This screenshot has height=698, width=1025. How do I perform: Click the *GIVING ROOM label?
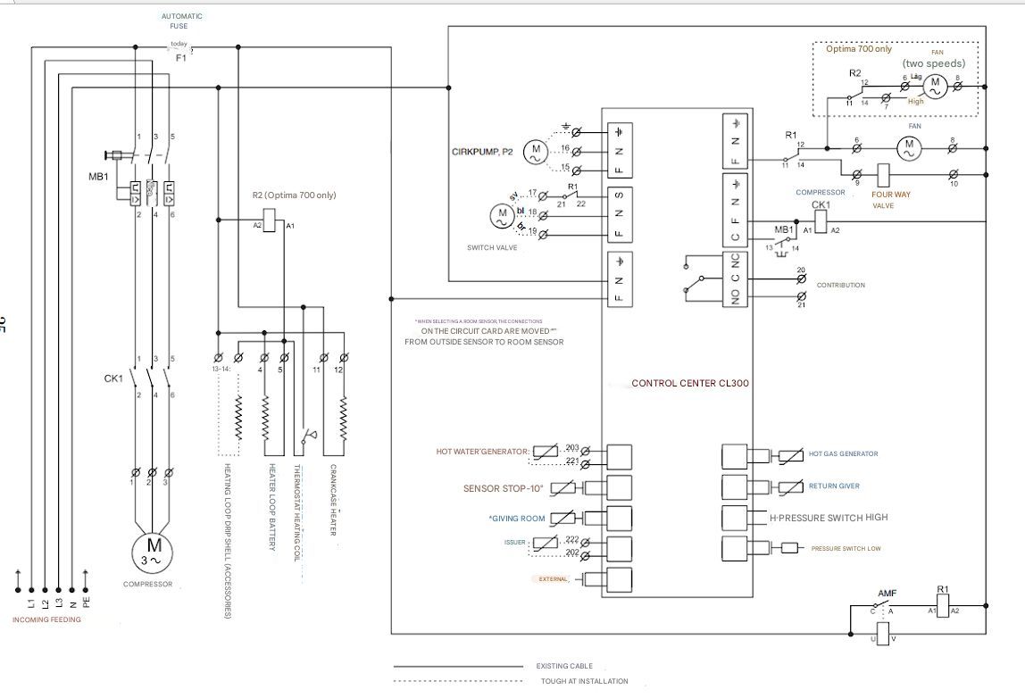point(516,519)
